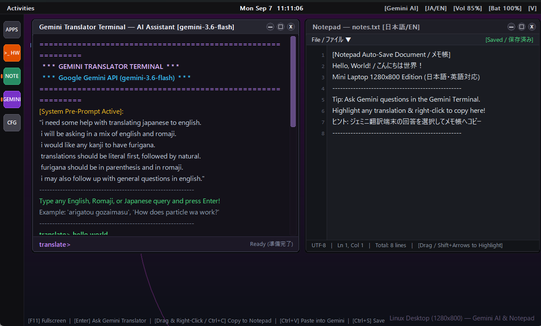Image resolution: width=541 pixels, height=326 pixels.
Task: Click 'translations should be literal first' line
Action: 121,156
